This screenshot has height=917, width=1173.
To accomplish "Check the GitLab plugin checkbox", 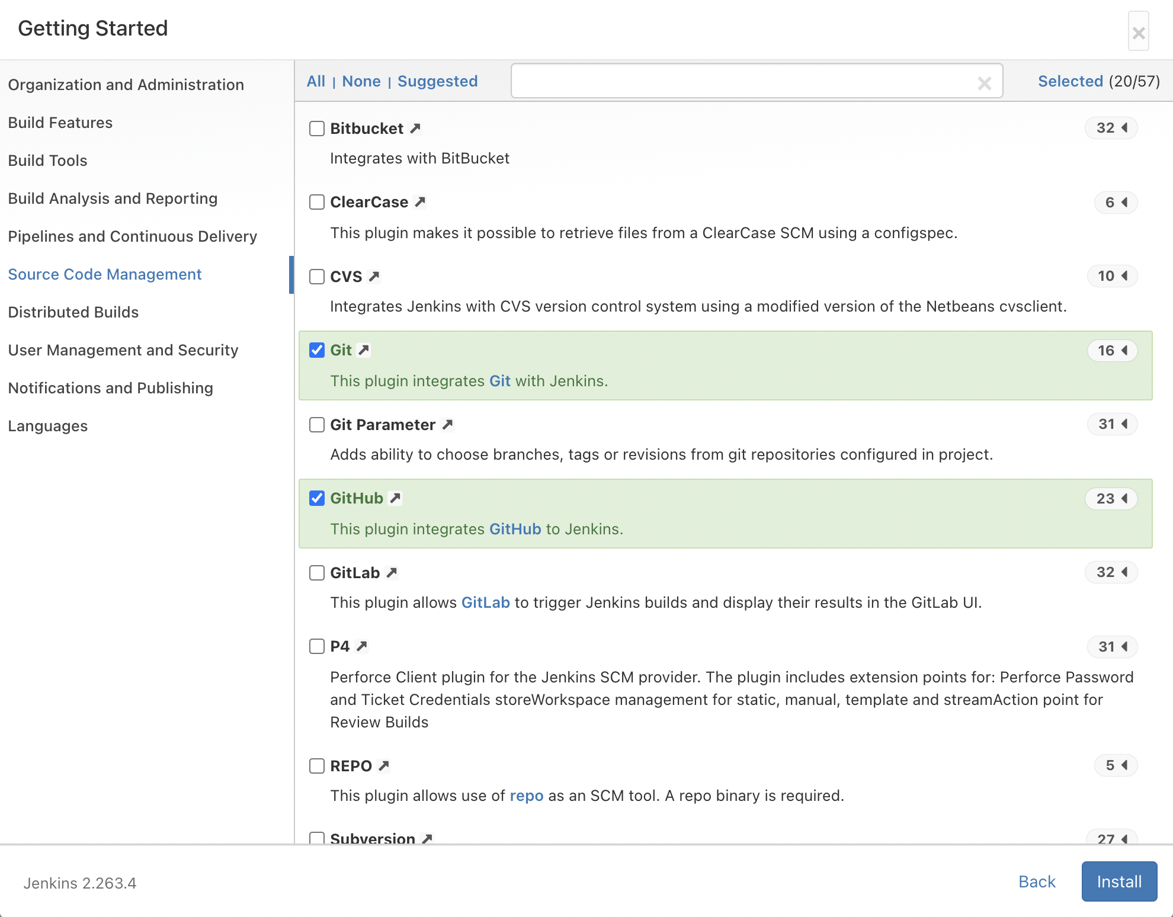I will click(x=317, y=573).
